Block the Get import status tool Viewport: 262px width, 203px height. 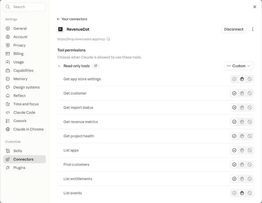pyautogui.click(x=249, y=108)
